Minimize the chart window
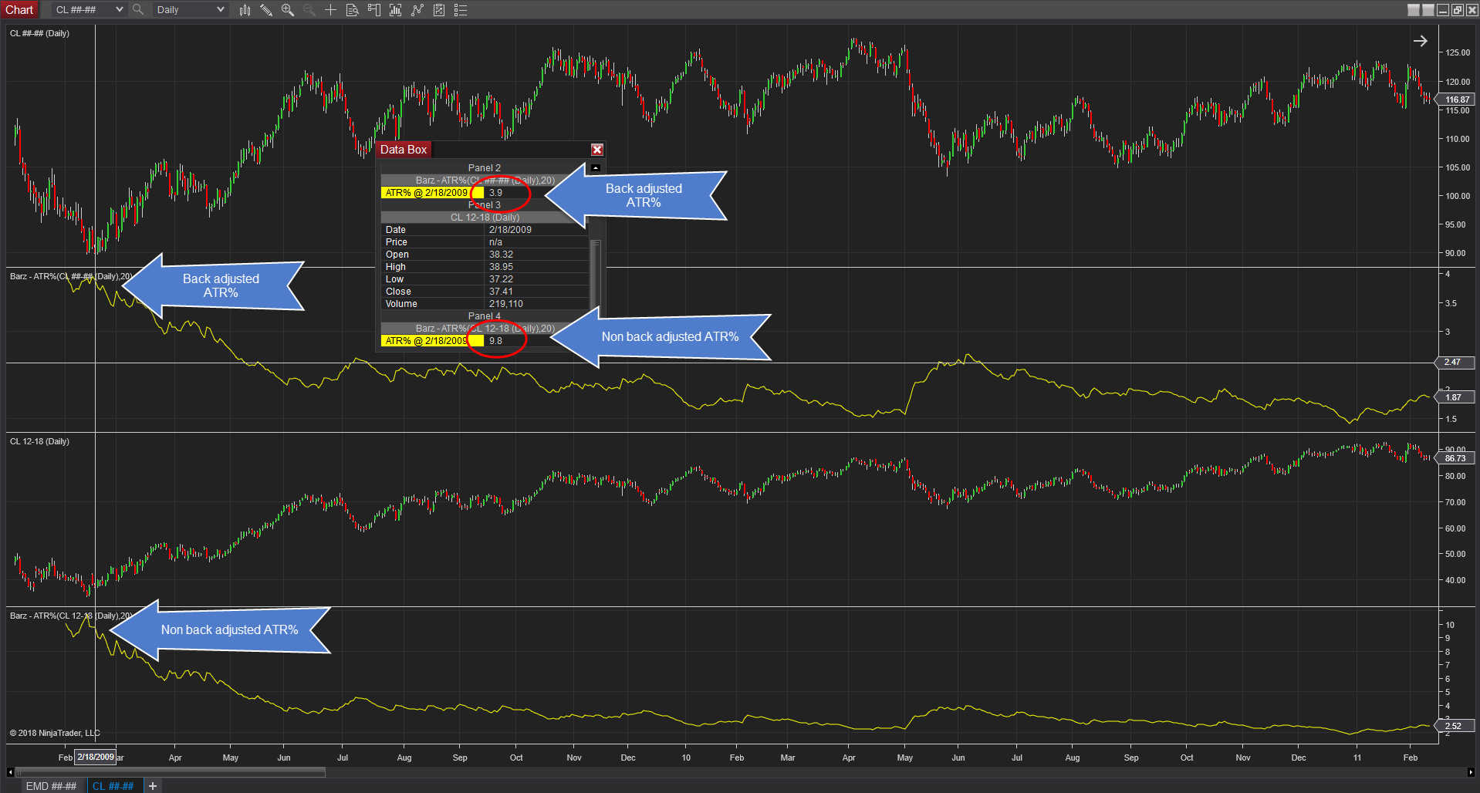Screen dimensions: 1480x793 tap(1443, 10)
